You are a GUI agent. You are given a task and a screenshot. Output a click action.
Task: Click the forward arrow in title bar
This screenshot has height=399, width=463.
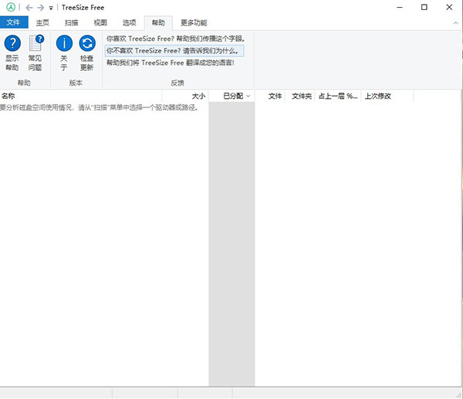40,8
